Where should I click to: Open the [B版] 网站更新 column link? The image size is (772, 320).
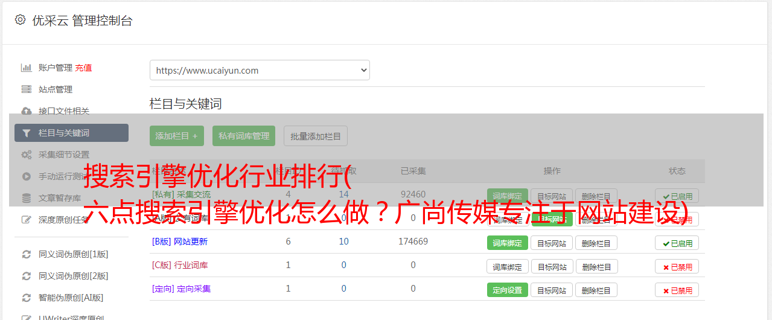pos(180,242)
